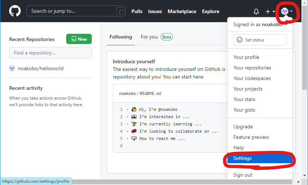Choose Sign out from the menu
The height and width of the screenshot is (185, 308).
242,175
